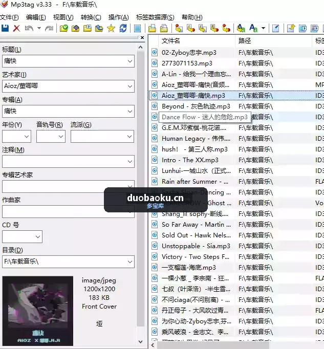Select file Unstoppable - Sia.mp3
324x349 pixels.
point(196,246)
